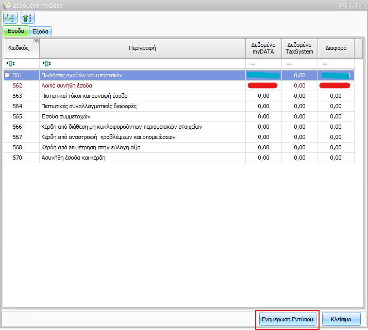368x330 pixels.
Task: Click the ABC filter icon under Περιγραφή
Action: (46, 63)
